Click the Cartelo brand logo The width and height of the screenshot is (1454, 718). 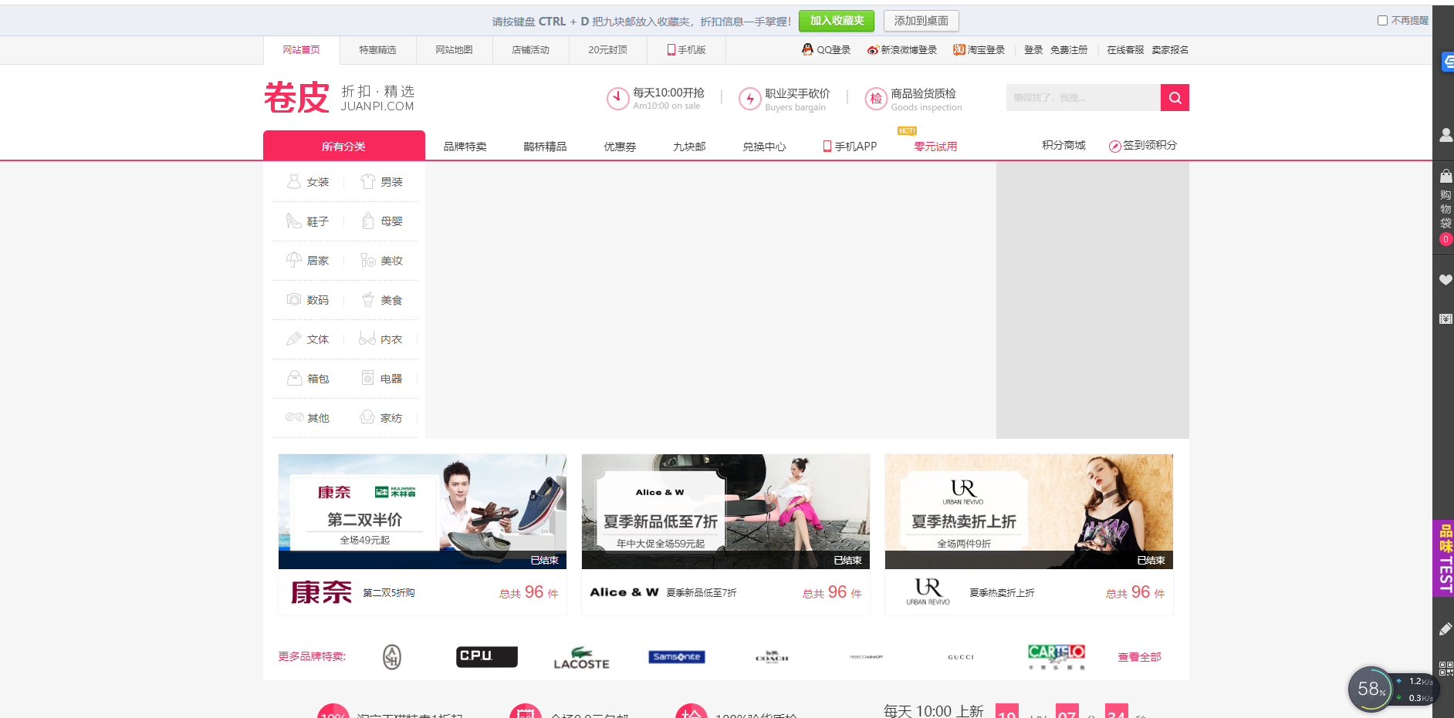click(1056, 657)
